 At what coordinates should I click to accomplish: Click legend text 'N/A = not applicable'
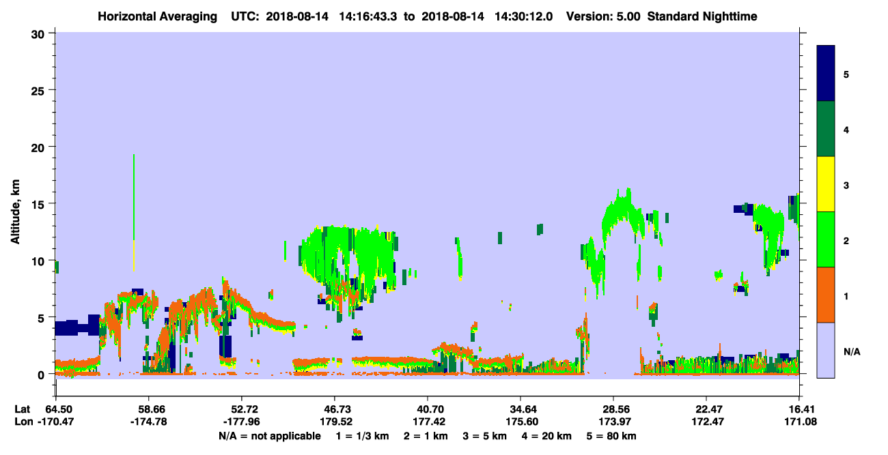pos(270,436)
